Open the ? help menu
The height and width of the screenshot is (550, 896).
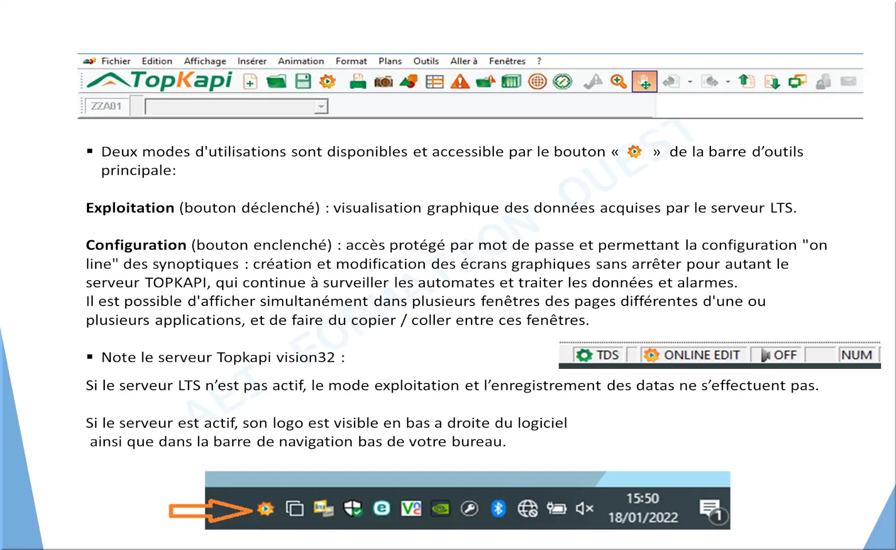pyautogui.click(x=539, y=61)
